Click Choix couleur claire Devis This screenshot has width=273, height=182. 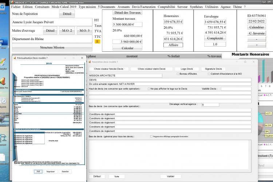[x=152, y=69]
